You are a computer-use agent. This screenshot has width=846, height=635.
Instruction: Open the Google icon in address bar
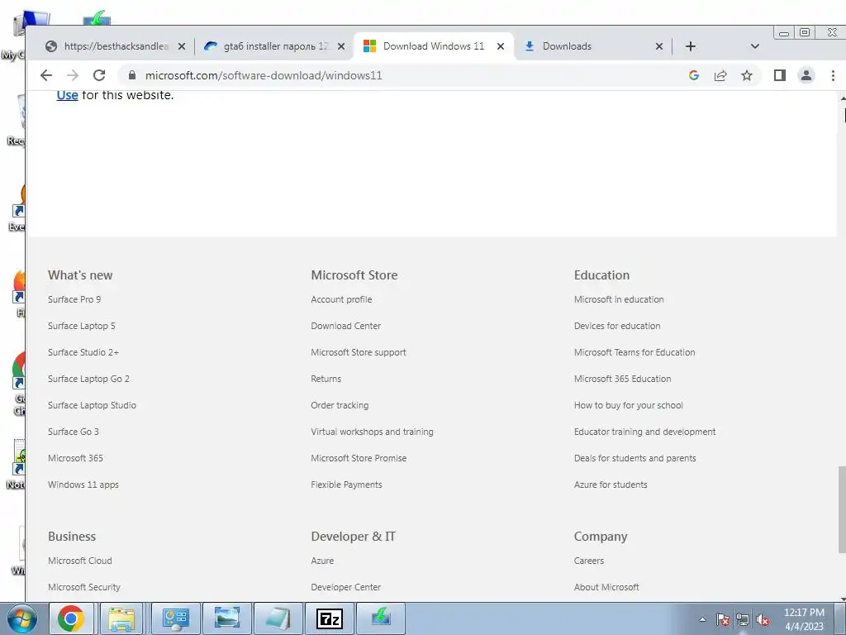[694, 75]
